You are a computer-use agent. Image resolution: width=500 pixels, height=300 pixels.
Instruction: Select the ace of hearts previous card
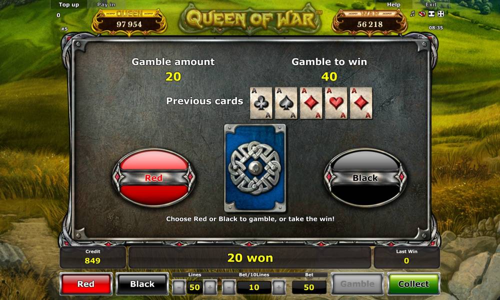click(336, 103)
